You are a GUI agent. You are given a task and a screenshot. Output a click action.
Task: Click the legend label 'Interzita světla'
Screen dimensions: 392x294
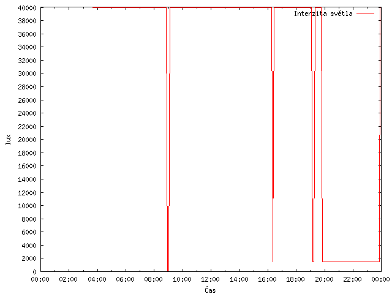click(323, 13)
